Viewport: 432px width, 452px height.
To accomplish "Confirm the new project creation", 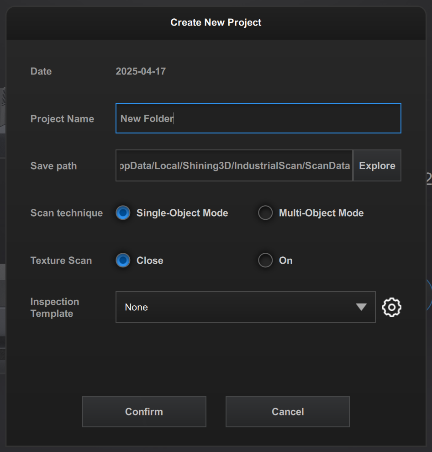I will (x=144, y=411).
